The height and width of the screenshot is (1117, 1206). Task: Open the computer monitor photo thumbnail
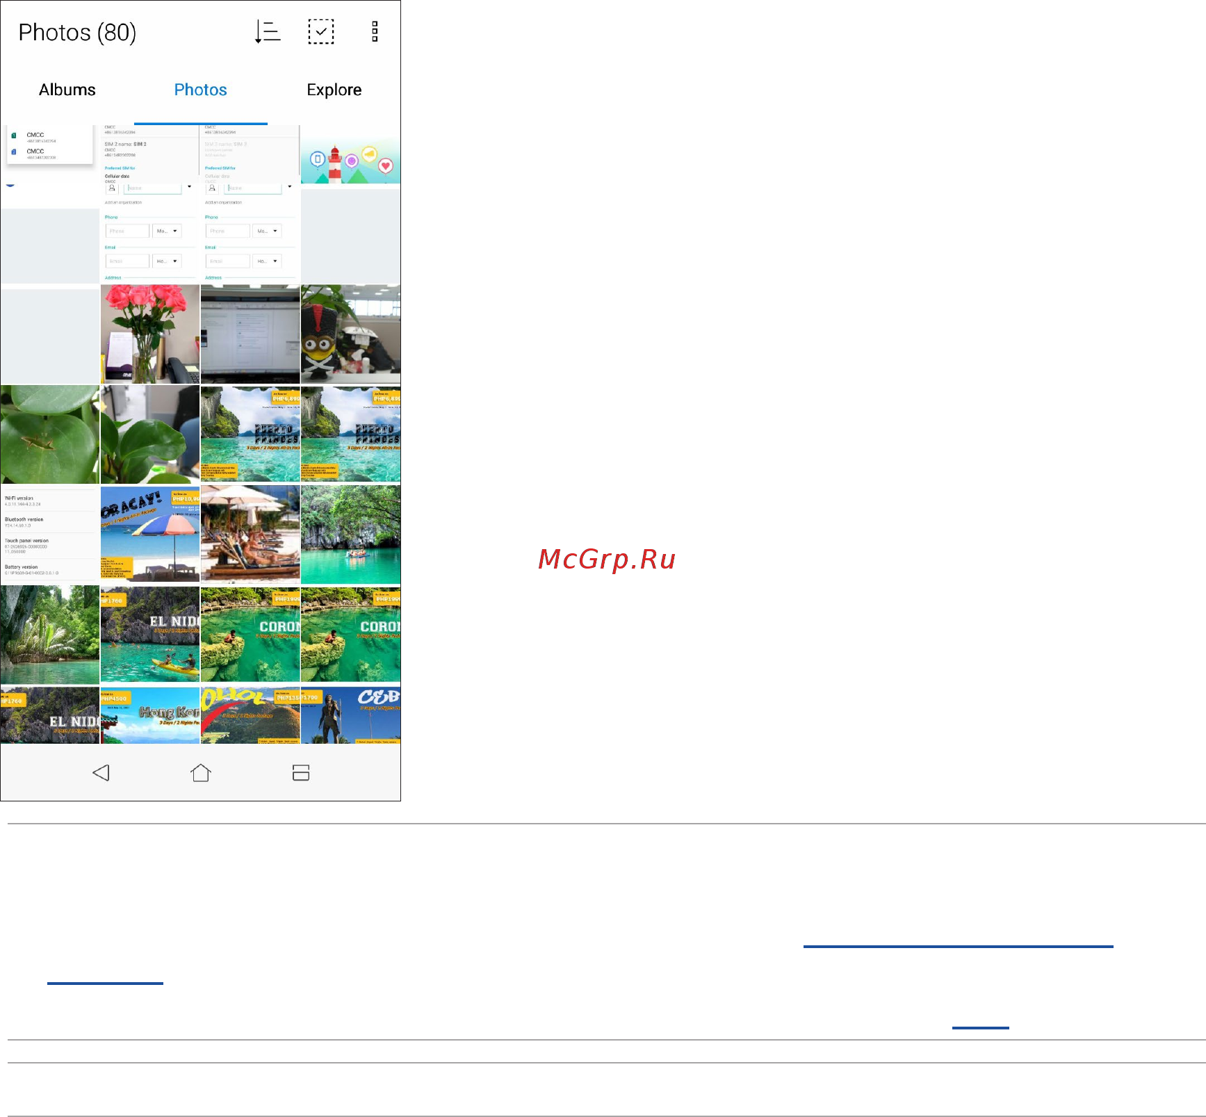[x=250, y=334]
